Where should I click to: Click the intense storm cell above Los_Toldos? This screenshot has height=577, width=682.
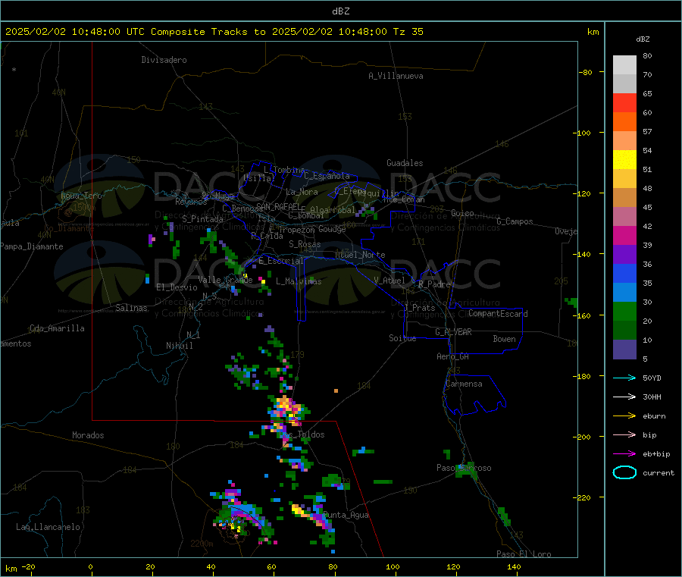point(286,409)
